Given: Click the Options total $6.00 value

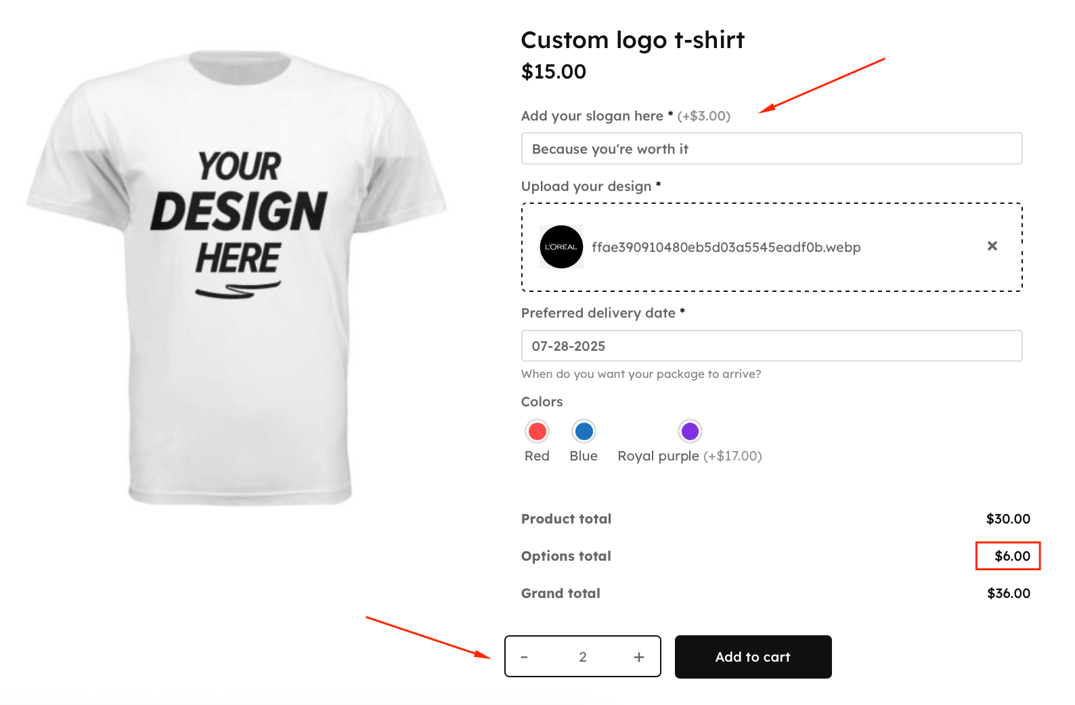Looking at the screenshot, I should (1012, 556).
